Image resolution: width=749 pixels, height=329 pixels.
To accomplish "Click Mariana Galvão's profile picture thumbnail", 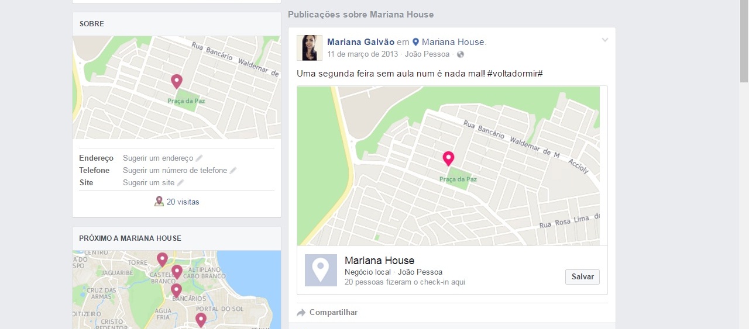I will pos(310,48).
